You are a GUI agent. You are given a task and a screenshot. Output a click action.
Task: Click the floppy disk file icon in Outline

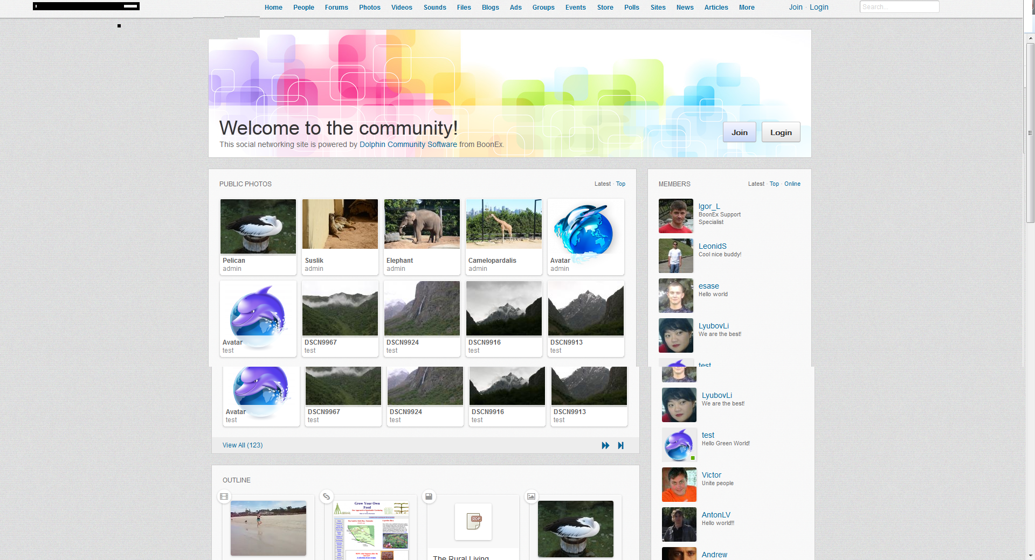click(429, 496)
